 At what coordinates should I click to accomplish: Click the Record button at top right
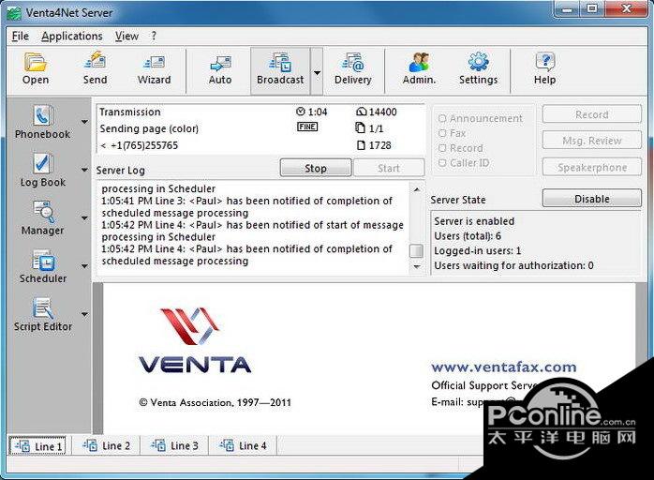(592, 114)
